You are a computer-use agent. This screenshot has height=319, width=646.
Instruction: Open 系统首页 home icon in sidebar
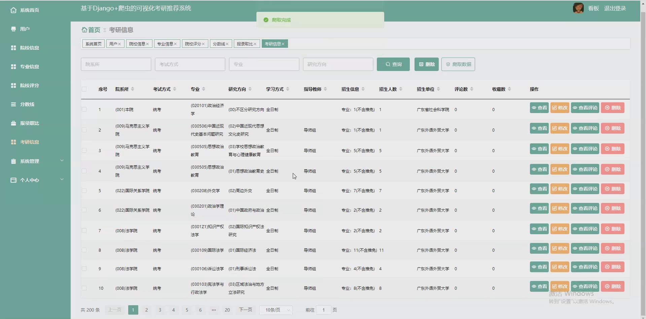point(13,10)
